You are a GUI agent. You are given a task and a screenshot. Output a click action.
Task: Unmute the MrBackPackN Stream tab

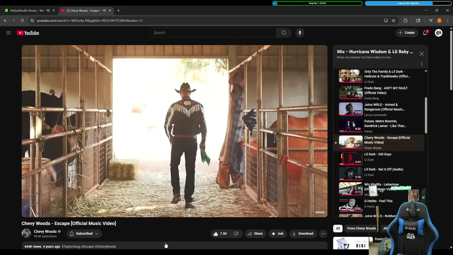(48, 11)
